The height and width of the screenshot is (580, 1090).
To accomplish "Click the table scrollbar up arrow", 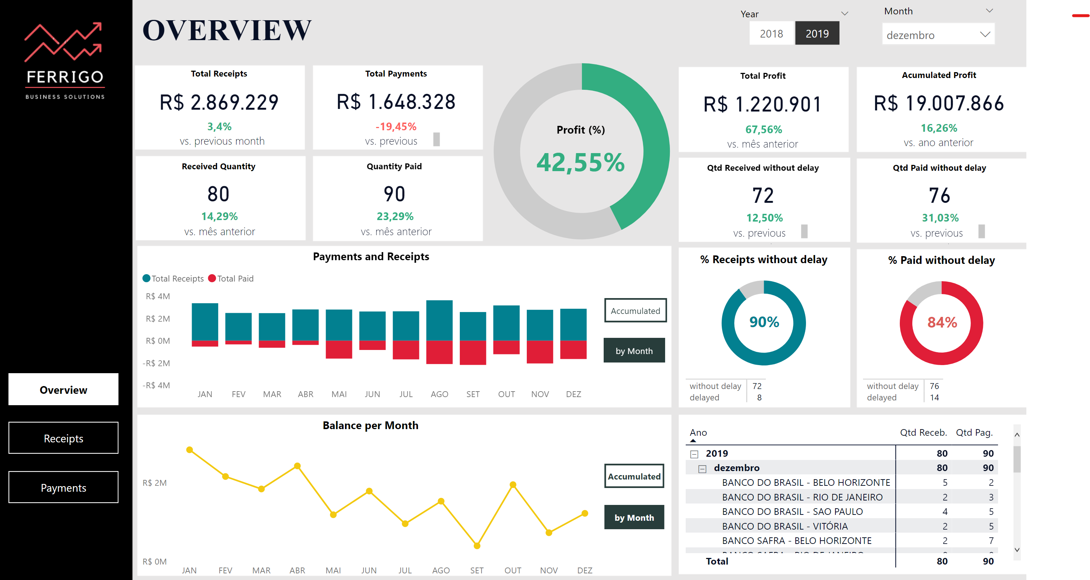I will (x=1017, y=434).
